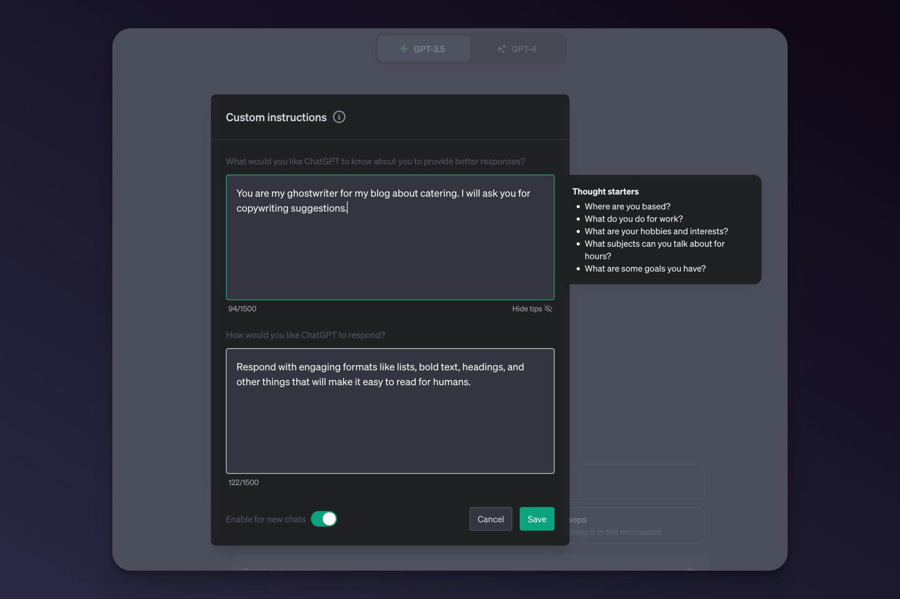Click the Hide tips label

pos(526,308)
